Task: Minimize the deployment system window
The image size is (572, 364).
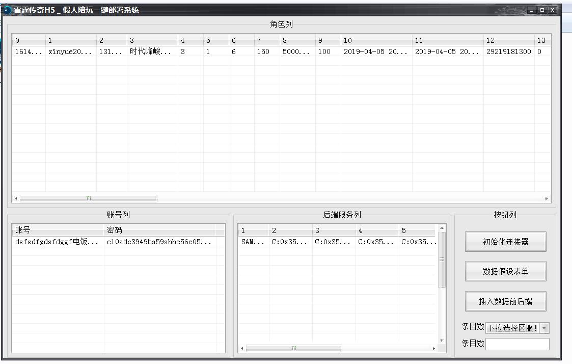Action: pyautogui.click(x=532, y=10)
